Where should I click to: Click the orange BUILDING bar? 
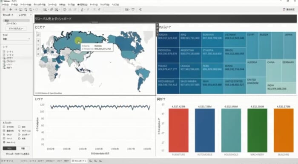[284, 130]
